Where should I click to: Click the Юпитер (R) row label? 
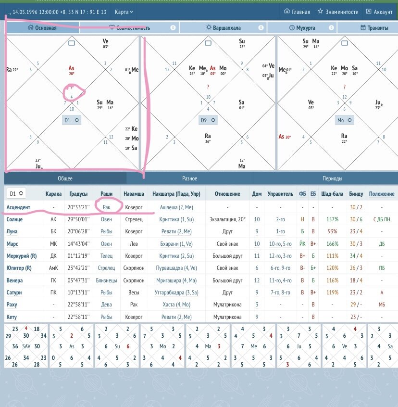tap(19, 268)
